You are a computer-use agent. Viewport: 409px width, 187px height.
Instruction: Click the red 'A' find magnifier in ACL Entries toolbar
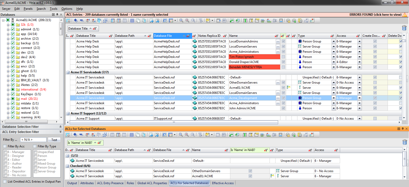187,21
